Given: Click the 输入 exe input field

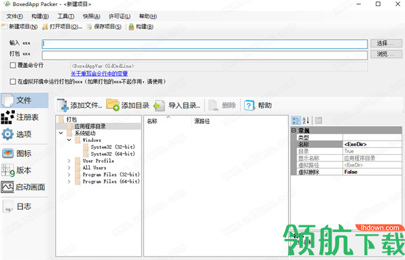Looking at the screenshot, I should point(205,44).
